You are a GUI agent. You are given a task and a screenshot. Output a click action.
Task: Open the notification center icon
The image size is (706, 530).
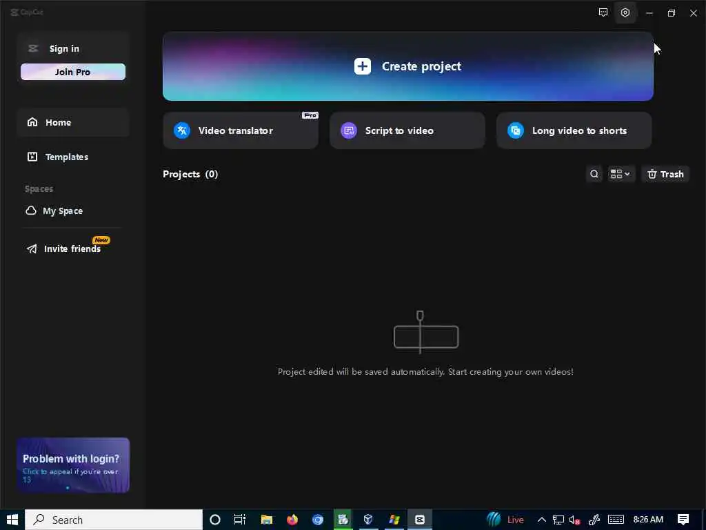[683, 520]
